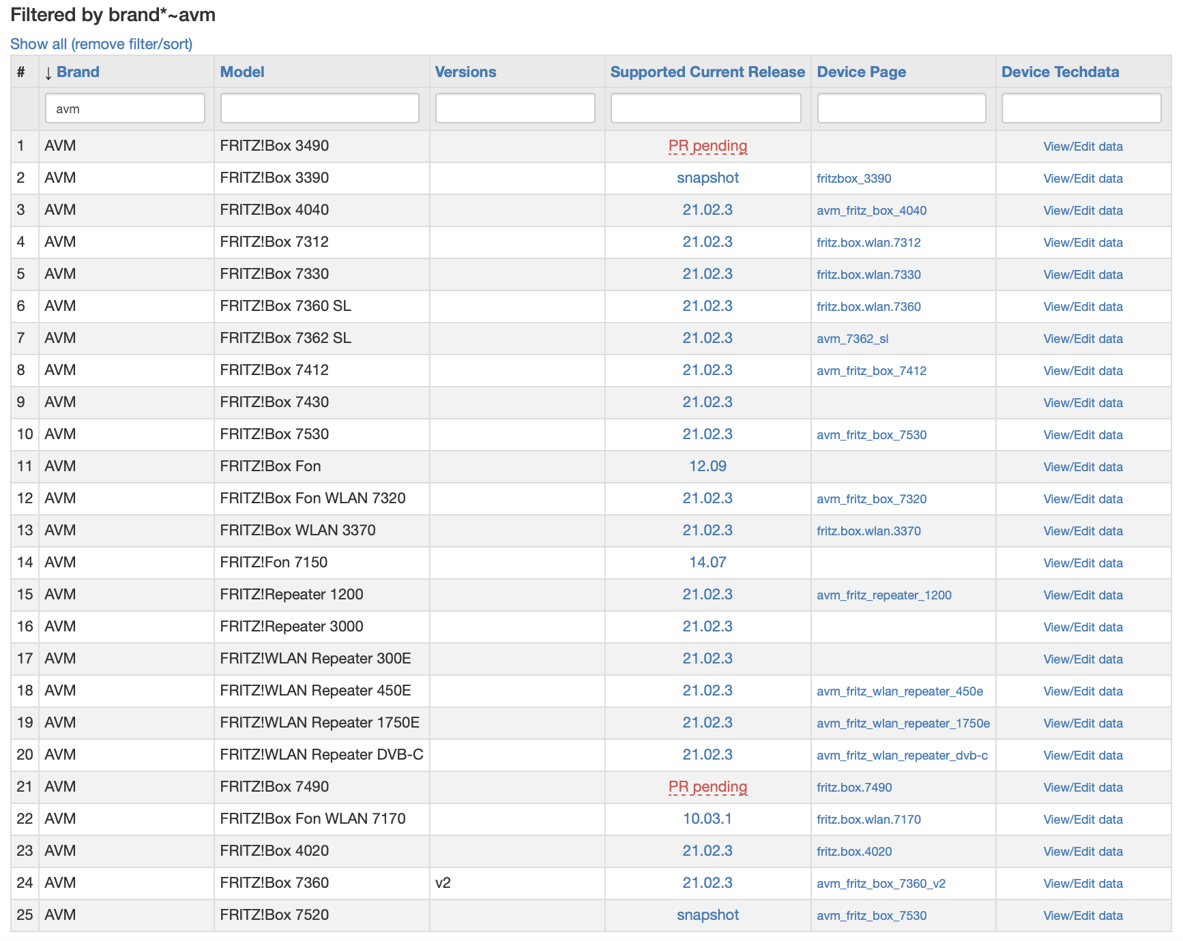Open avm_fritz_box_4040 device page
The width and height of the screenshot is (1183, 941).
click(872, 211)
